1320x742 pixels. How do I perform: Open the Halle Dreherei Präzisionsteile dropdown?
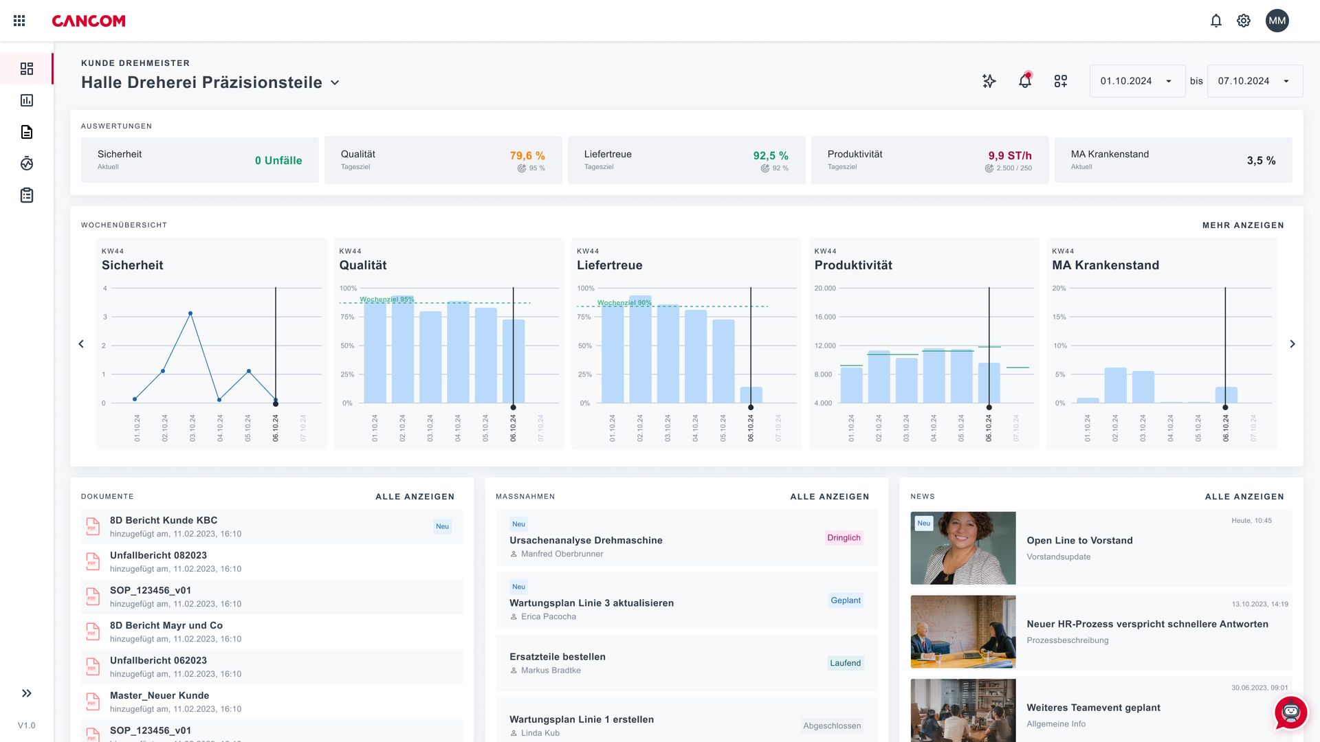pyautogui.click(x=335, y=82)
